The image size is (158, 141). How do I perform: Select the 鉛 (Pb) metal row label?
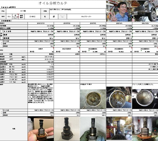click(x=14, y=69)
